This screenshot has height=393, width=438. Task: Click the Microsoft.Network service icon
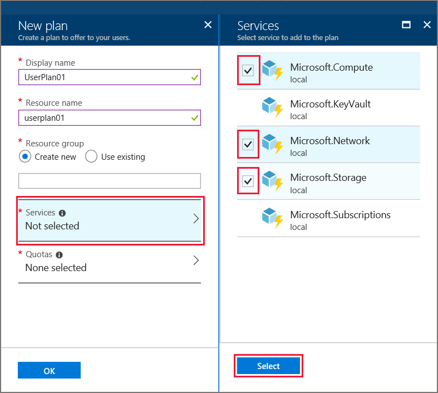pos(273,144)
